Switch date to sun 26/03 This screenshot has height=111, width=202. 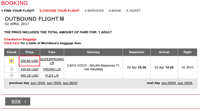[70, 83]
